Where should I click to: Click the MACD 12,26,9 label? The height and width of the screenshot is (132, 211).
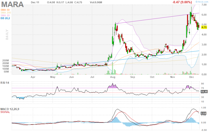point(10,109)
